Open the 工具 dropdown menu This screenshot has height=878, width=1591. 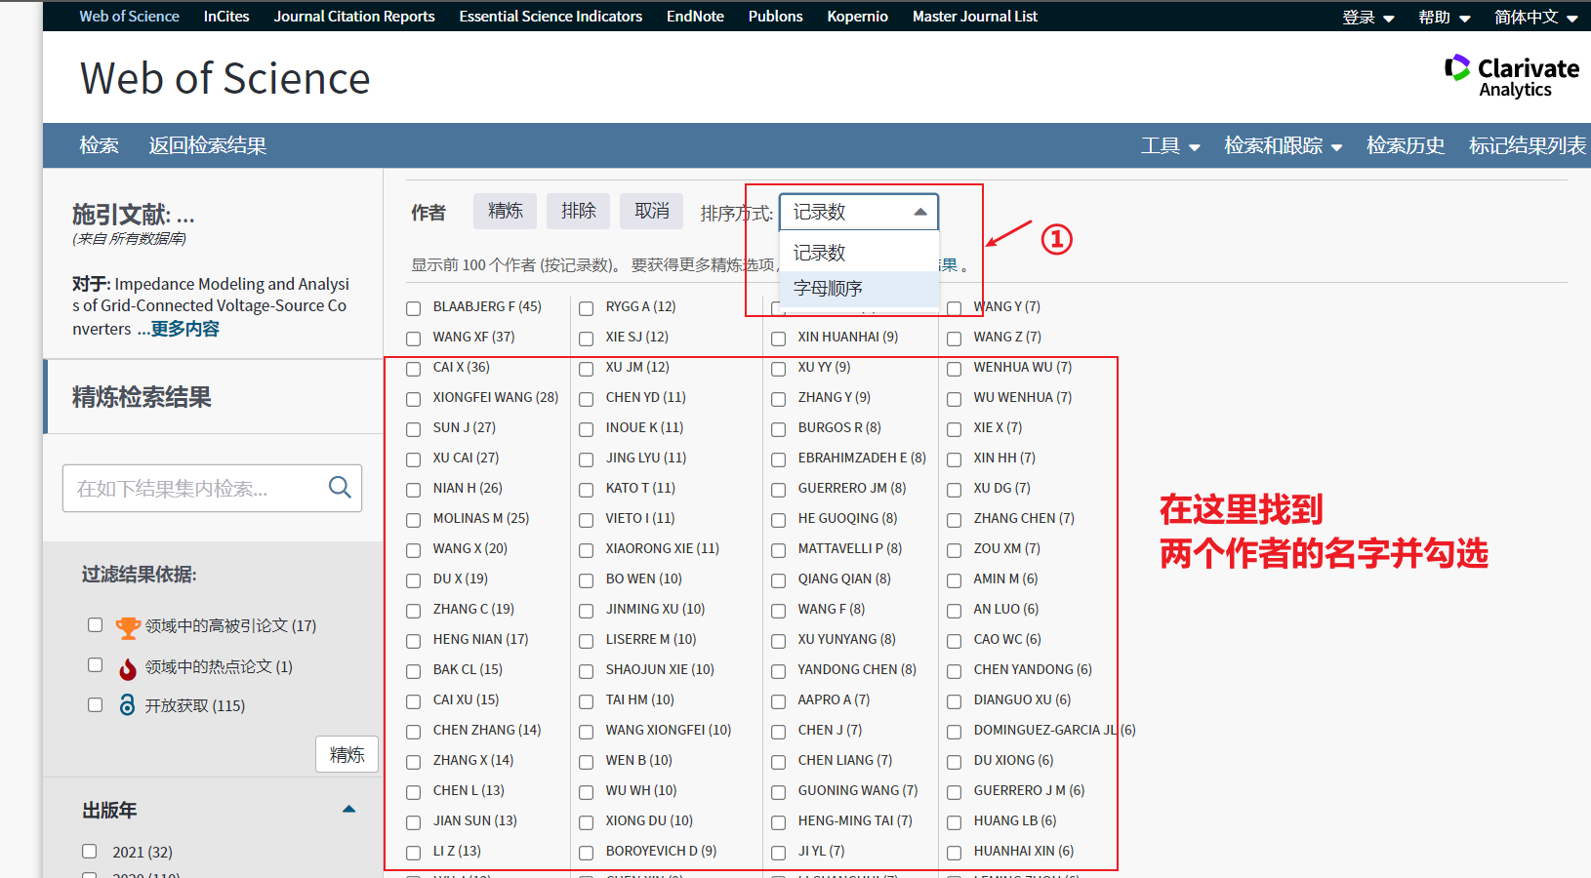coord(1170,145)
